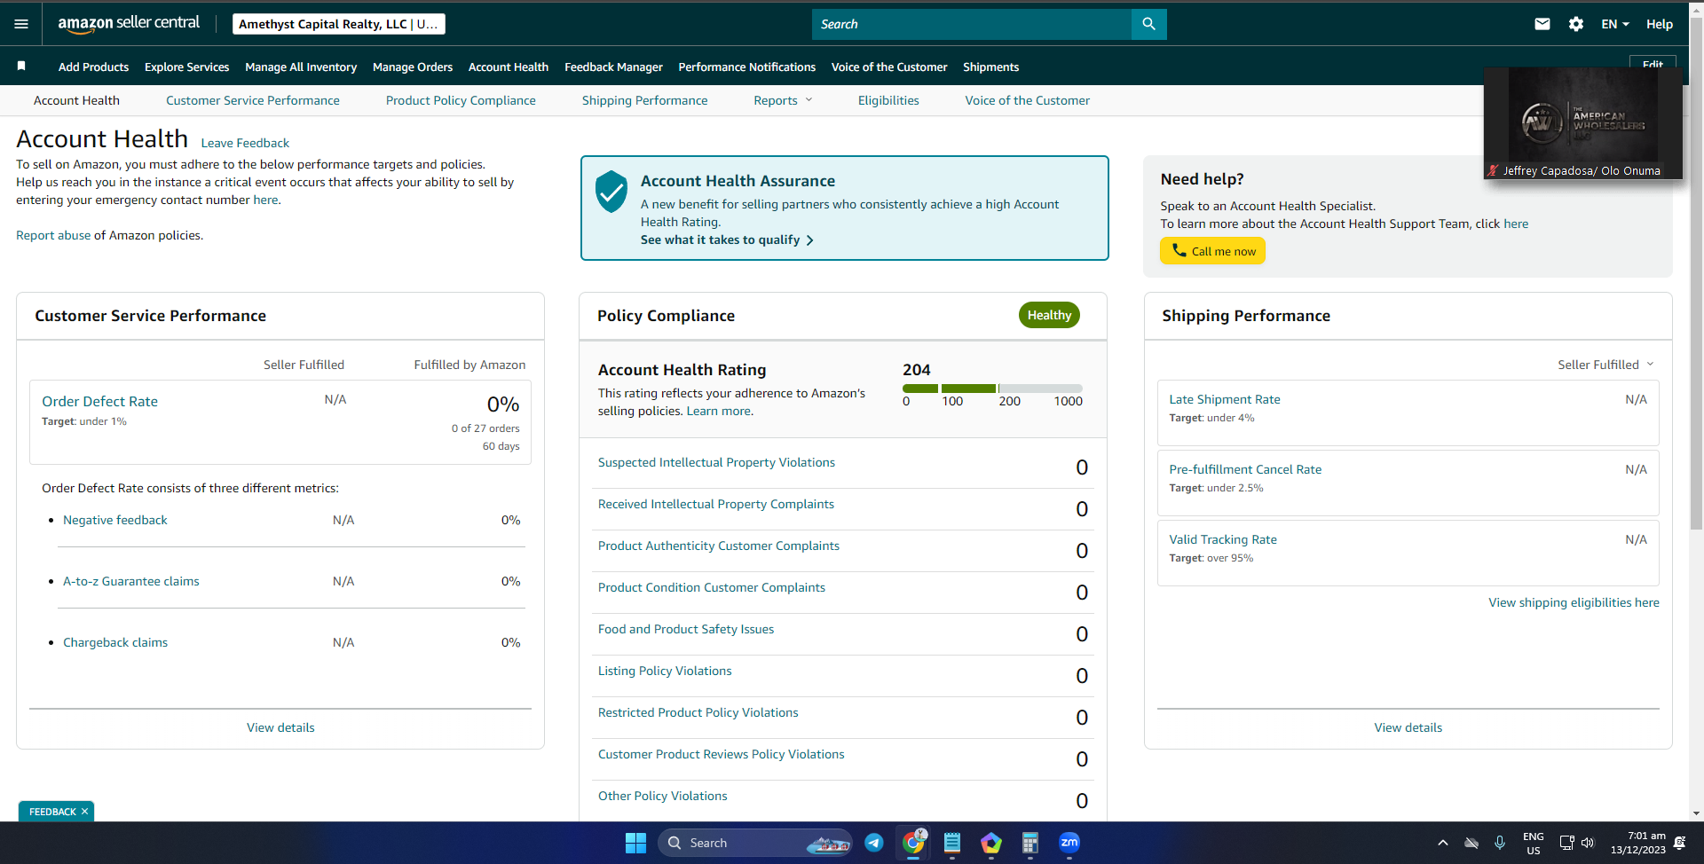Open Suspected Intellectual Property Violations
The height and width of the screenshot is (864, 1704).
pyautogui.click(x=716, y=462)
